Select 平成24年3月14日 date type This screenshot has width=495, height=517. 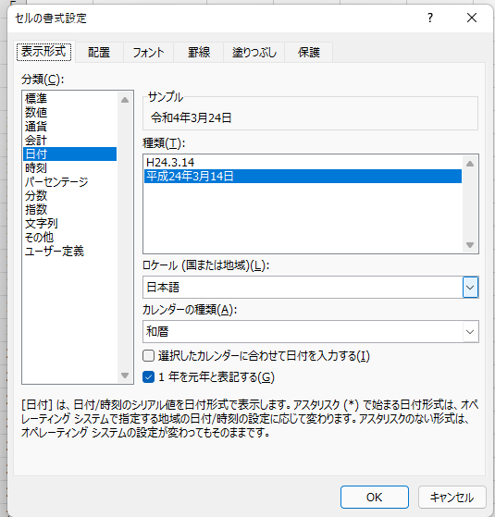pyautogui.click(x=303, y=176)
